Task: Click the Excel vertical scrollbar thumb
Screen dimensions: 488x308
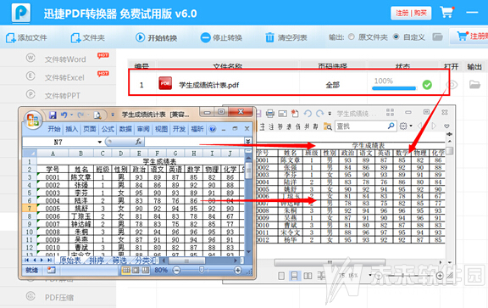Action: click(x=248, y=171)
